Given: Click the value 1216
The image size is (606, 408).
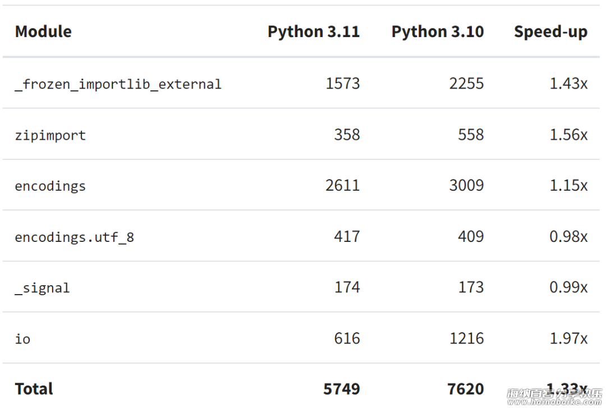Looking at the screenshot, I should coord(466,338).
